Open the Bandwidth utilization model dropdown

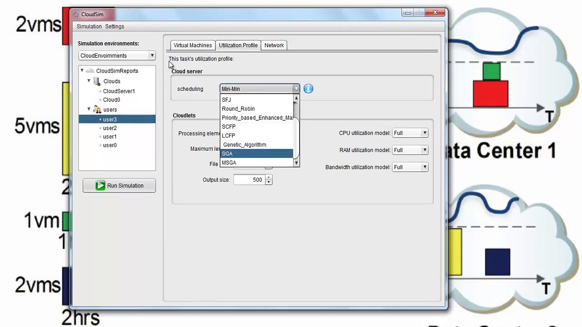(410, 167)
